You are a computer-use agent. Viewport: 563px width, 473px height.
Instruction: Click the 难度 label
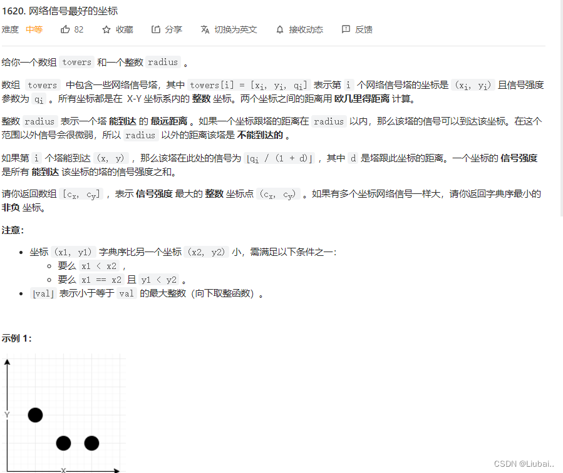tap(10, 29)
